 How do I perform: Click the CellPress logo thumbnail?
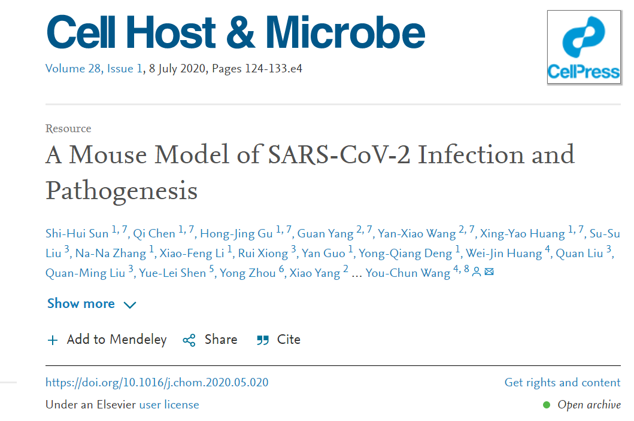point(584,47)
